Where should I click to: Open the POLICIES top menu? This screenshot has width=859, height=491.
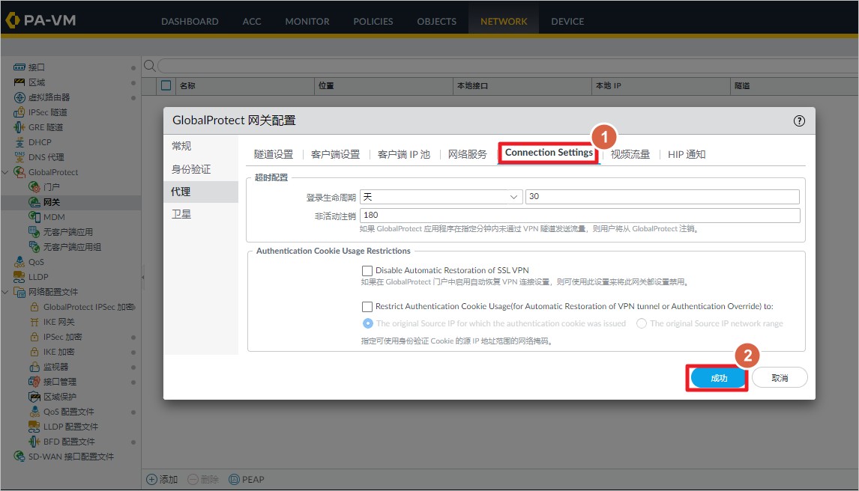click(373, 21)
